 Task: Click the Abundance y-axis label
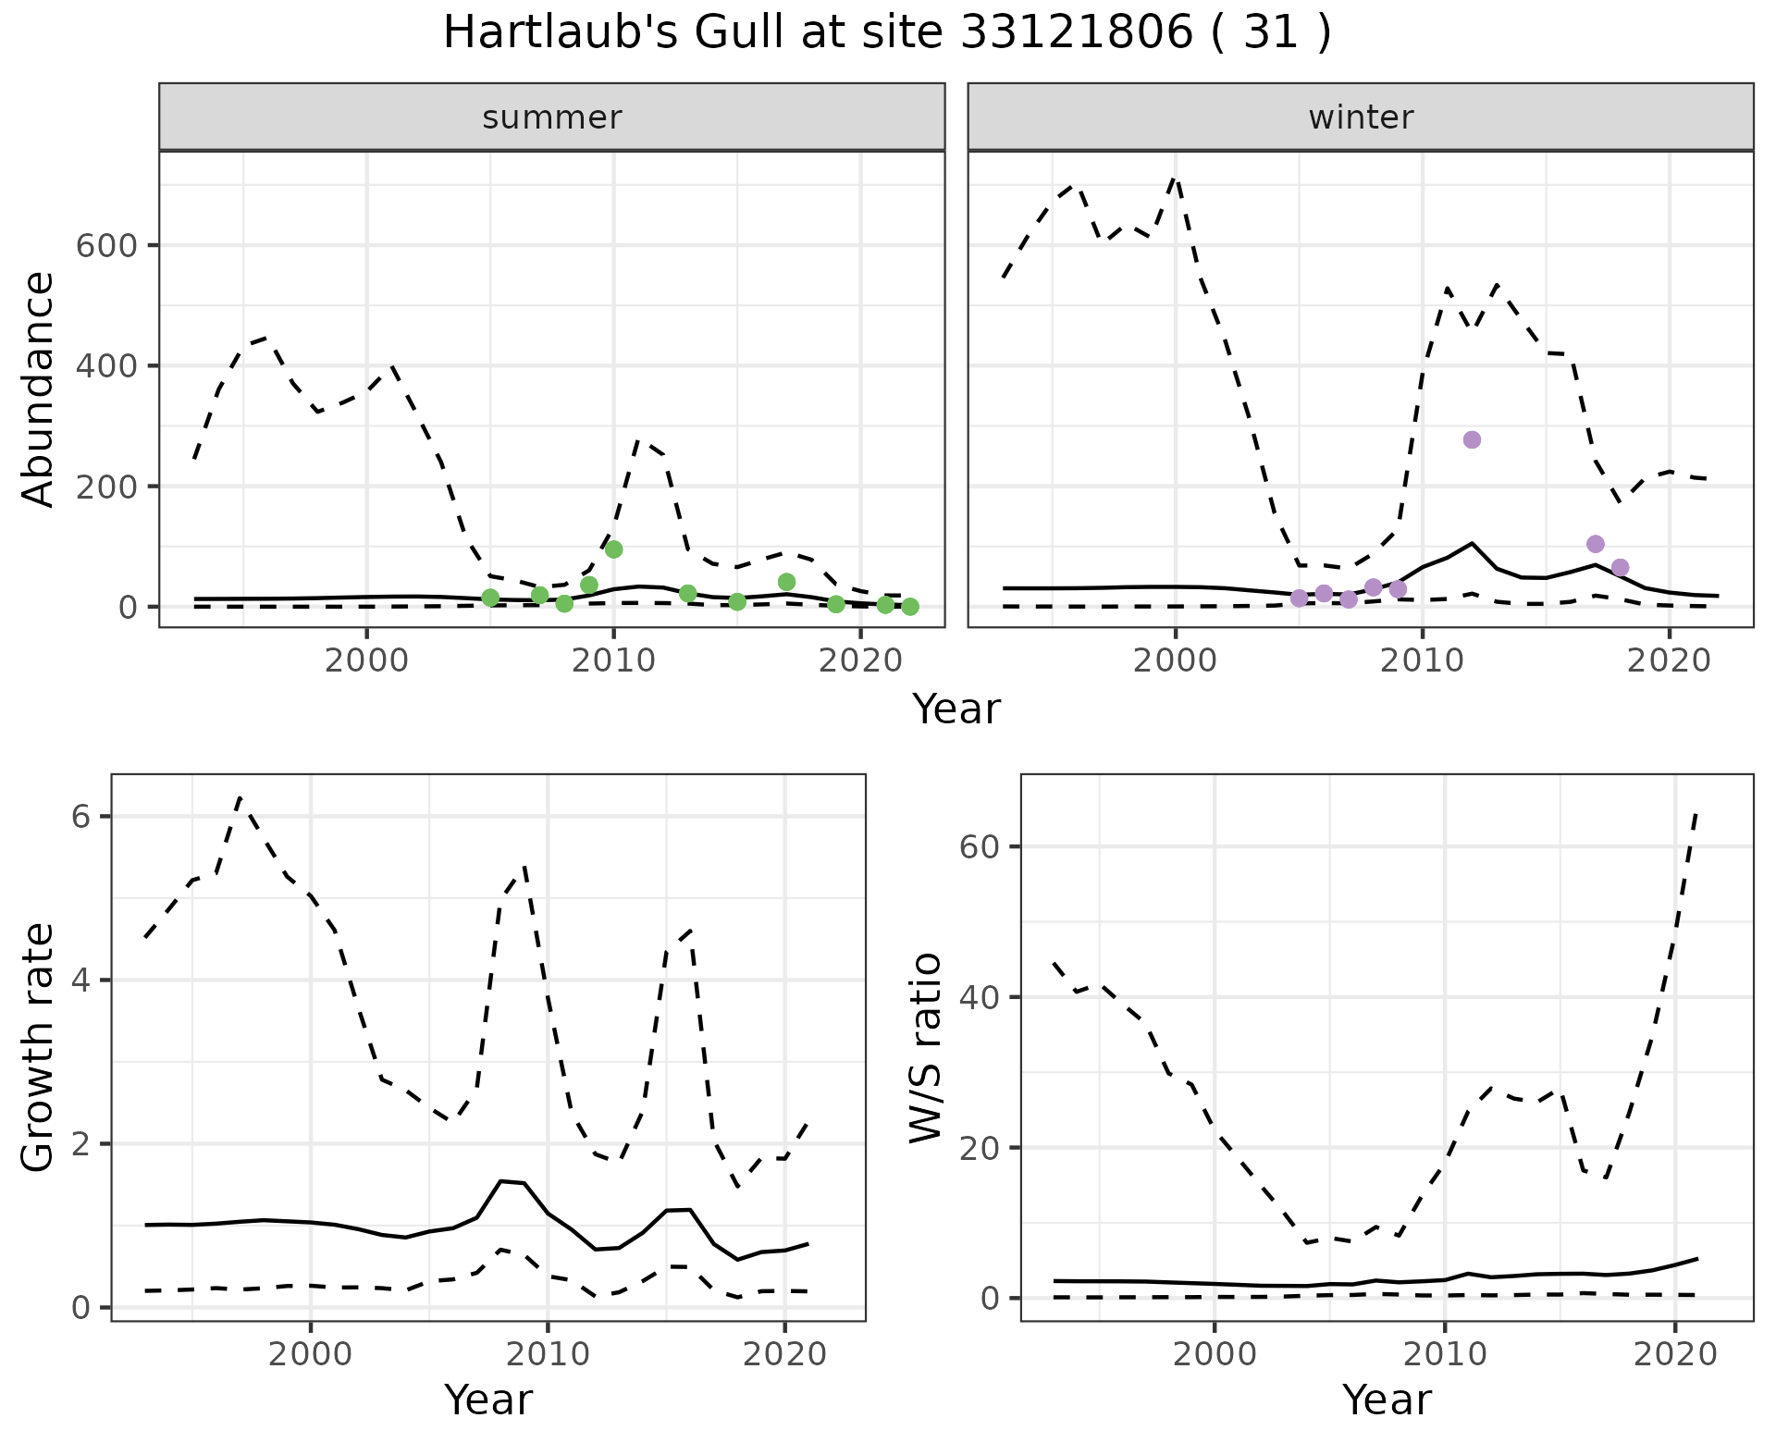[x=39, y=388]
